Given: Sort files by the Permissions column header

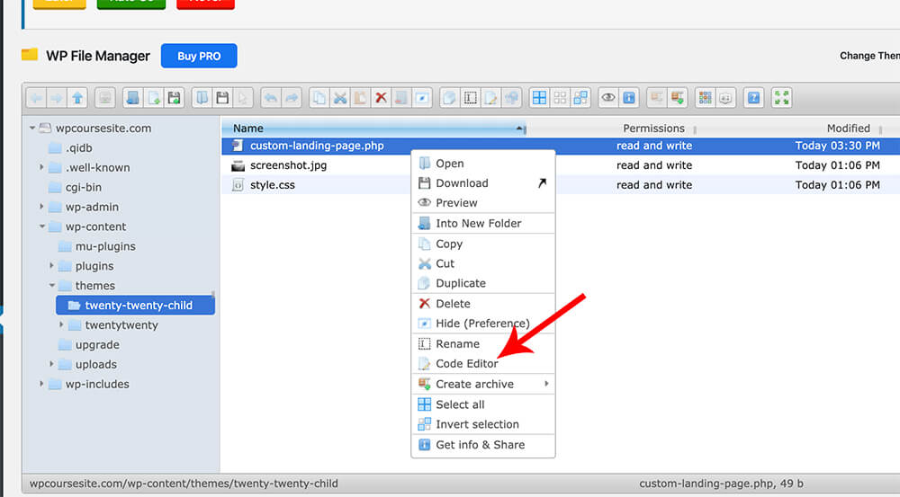Looking at the screenshot, I should (653, 129).
